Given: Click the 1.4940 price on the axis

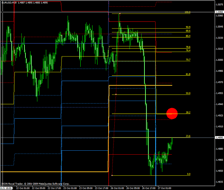Looking at the screenshot, I should 219,104.
